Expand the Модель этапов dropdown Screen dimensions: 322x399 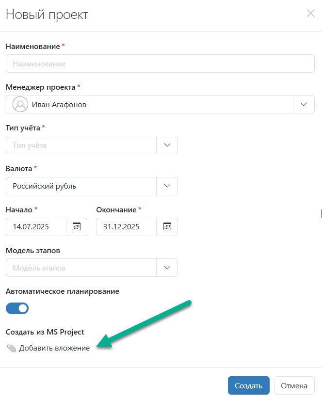coord(167,267)
